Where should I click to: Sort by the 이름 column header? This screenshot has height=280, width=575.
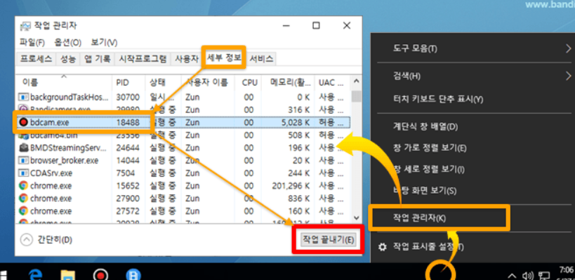point(64,83)
